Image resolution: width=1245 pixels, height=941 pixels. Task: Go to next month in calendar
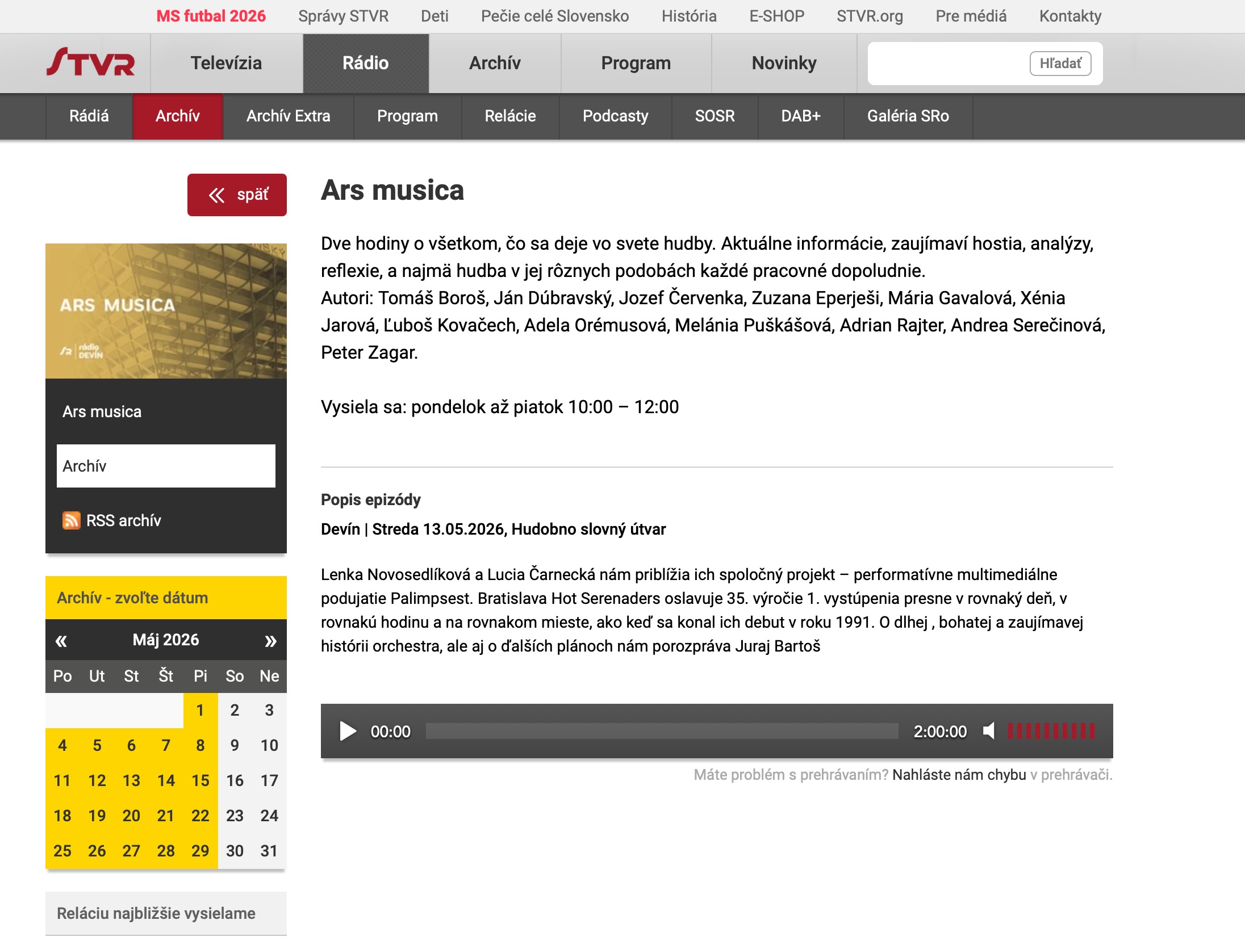(270, 640)
